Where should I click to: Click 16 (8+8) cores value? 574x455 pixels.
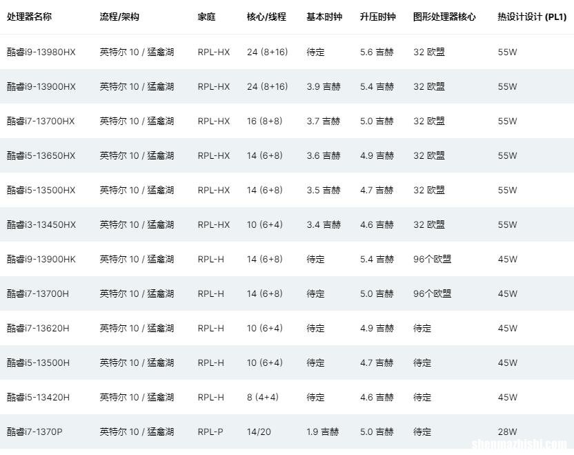[x=264, y=121]
